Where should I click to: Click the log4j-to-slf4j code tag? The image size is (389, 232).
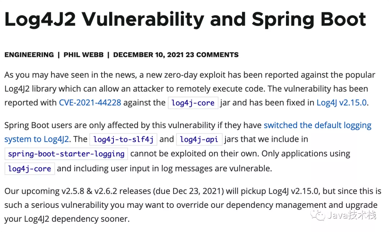[x=123, y=139]
